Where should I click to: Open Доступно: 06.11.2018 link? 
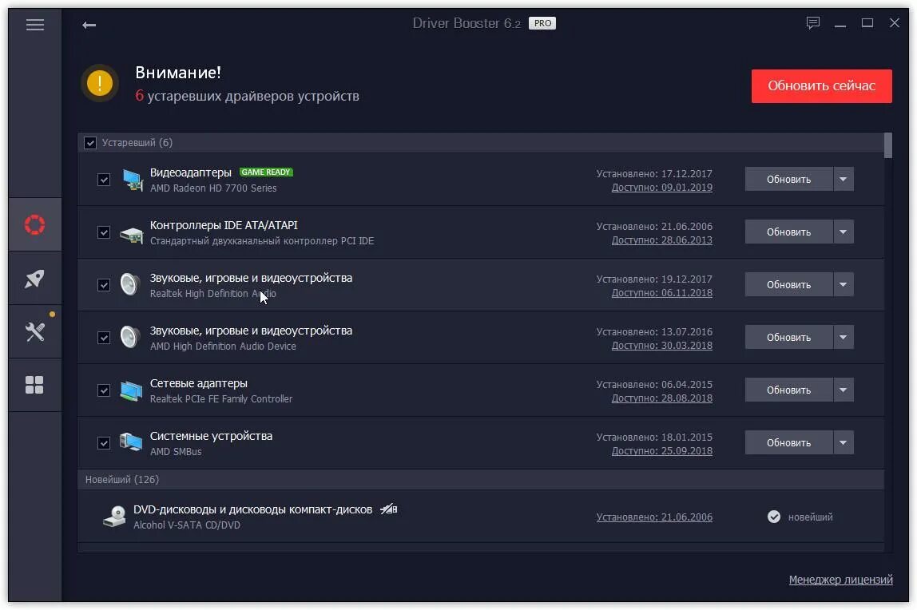pos(662,293)
